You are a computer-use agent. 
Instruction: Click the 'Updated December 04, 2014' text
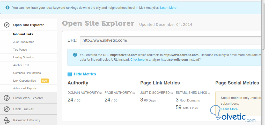[x=166, y=25]
